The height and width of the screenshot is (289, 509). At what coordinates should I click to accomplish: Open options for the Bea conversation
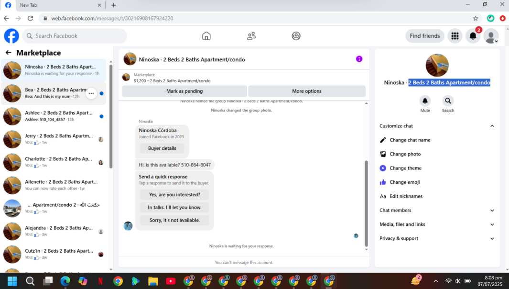pyautogui.click(x=91, y=93)
